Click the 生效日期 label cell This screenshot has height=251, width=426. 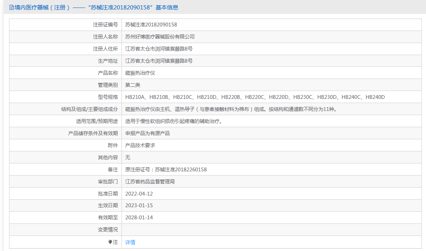tap(66, 205)
